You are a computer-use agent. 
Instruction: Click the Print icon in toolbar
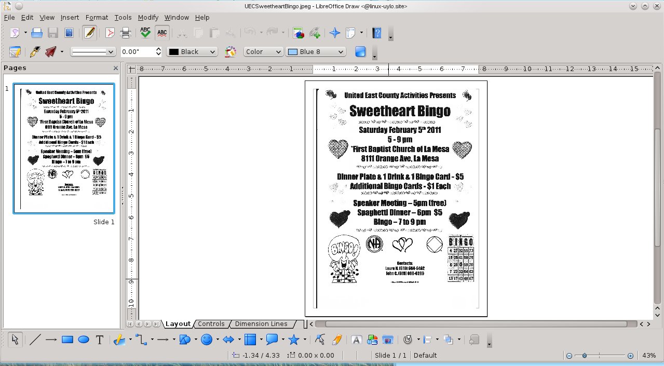[125, 33]
